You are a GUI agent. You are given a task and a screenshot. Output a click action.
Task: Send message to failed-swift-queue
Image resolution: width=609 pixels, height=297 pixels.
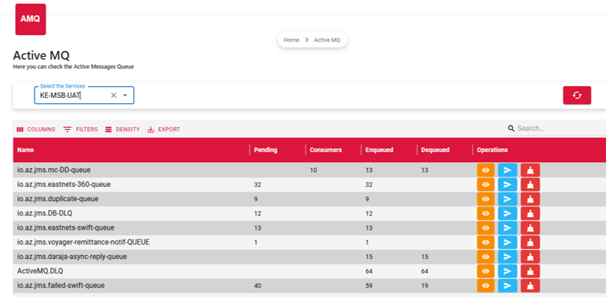point(507,286)
